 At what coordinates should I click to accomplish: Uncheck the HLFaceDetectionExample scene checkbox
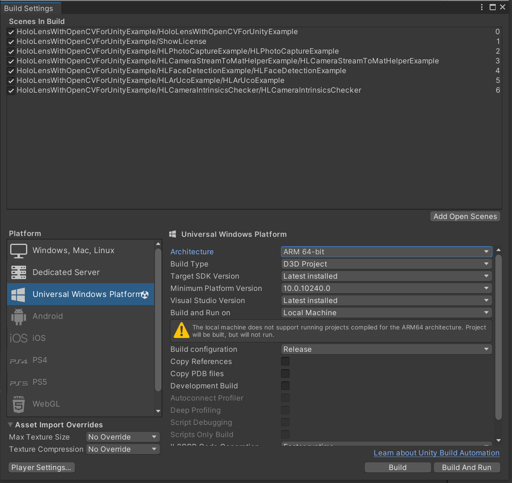[x=11, y=71]
